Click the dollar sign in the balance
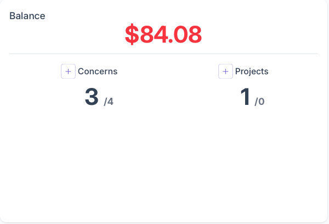This screenshot has height=224, width=329. [132, 34]
